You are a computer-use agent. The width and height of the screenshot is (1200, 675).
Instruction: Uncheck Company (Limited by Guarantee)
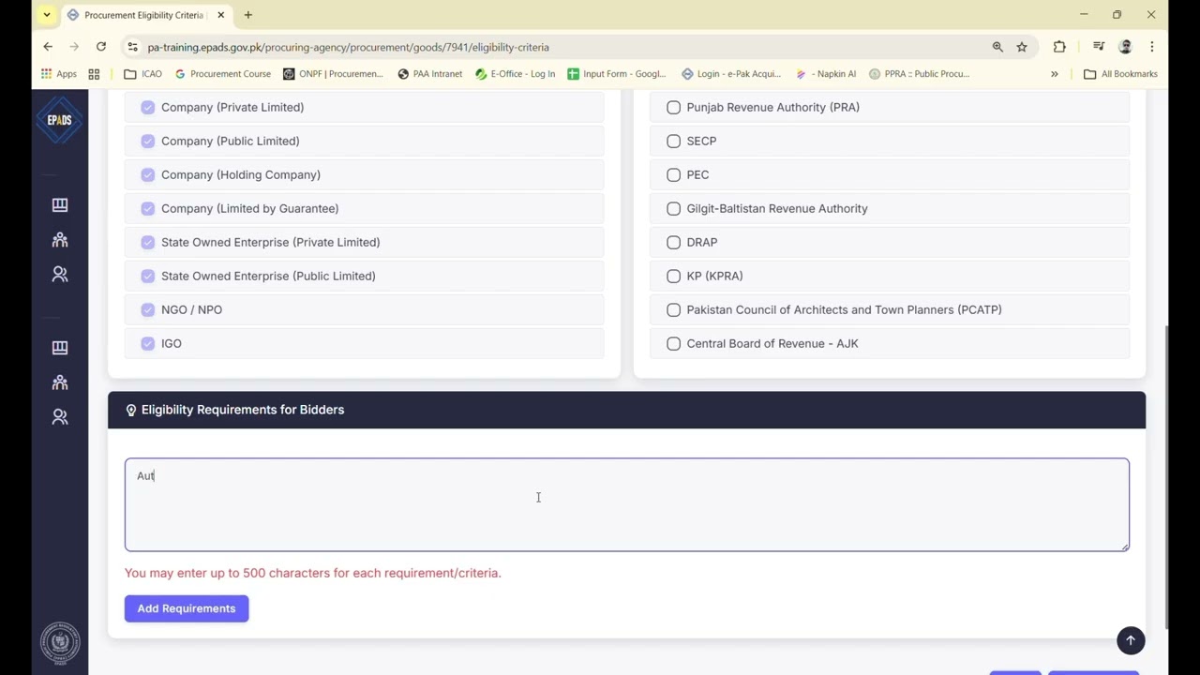[x=148, y=208]
